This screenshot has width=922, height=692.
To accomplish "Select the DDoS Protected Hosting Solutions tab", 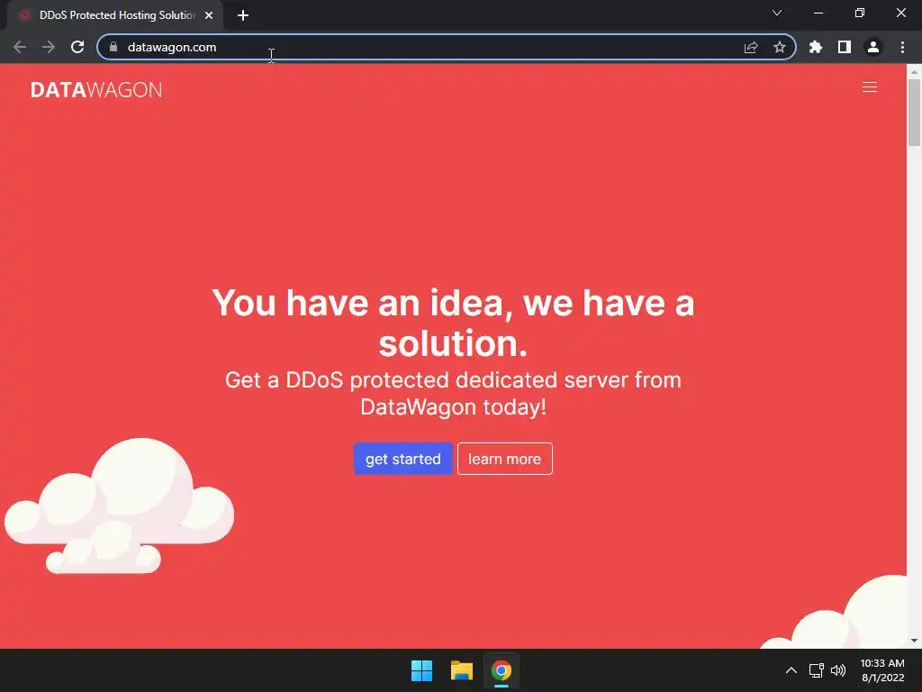I will [115, 15].
